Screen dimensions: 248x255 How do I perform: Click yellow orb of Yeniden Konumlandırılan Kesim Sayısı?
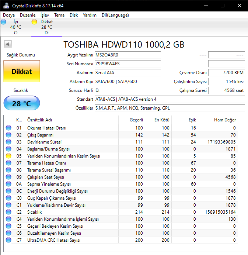tap(8, 156)
